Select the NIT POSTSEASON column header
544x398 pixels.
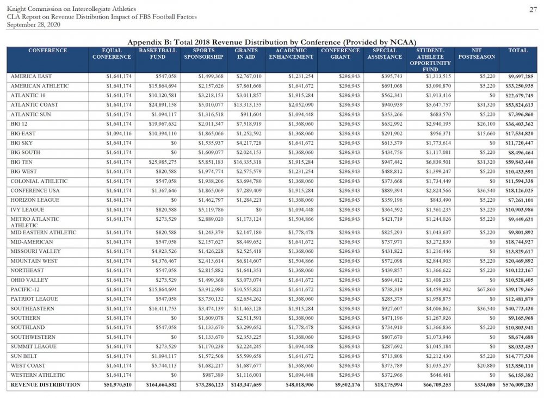click(x=476, y=53)
